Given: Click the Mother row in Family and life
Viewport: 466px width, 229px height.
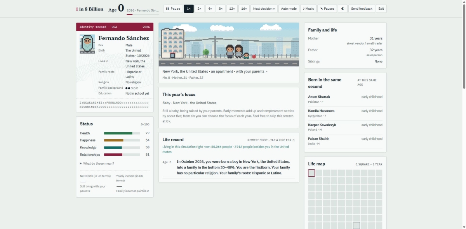Looking at the screenshot, I should [345, 41].
